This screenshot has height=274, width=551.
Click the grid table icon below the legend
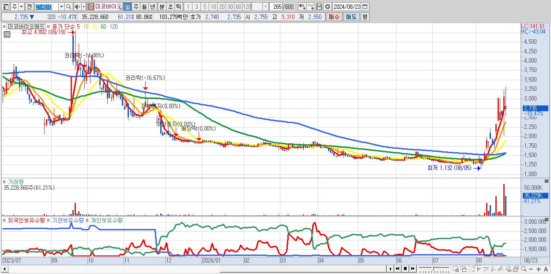[8, 34]
